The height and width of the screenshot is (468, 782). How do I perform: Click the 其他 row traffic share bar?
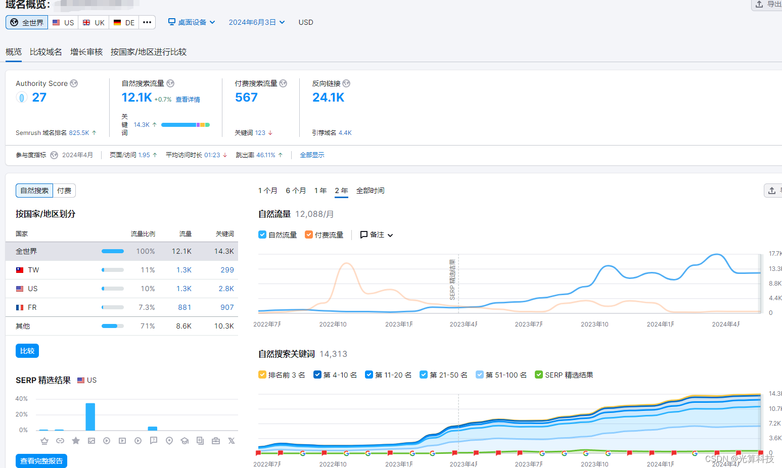click(x=113, y=326)
